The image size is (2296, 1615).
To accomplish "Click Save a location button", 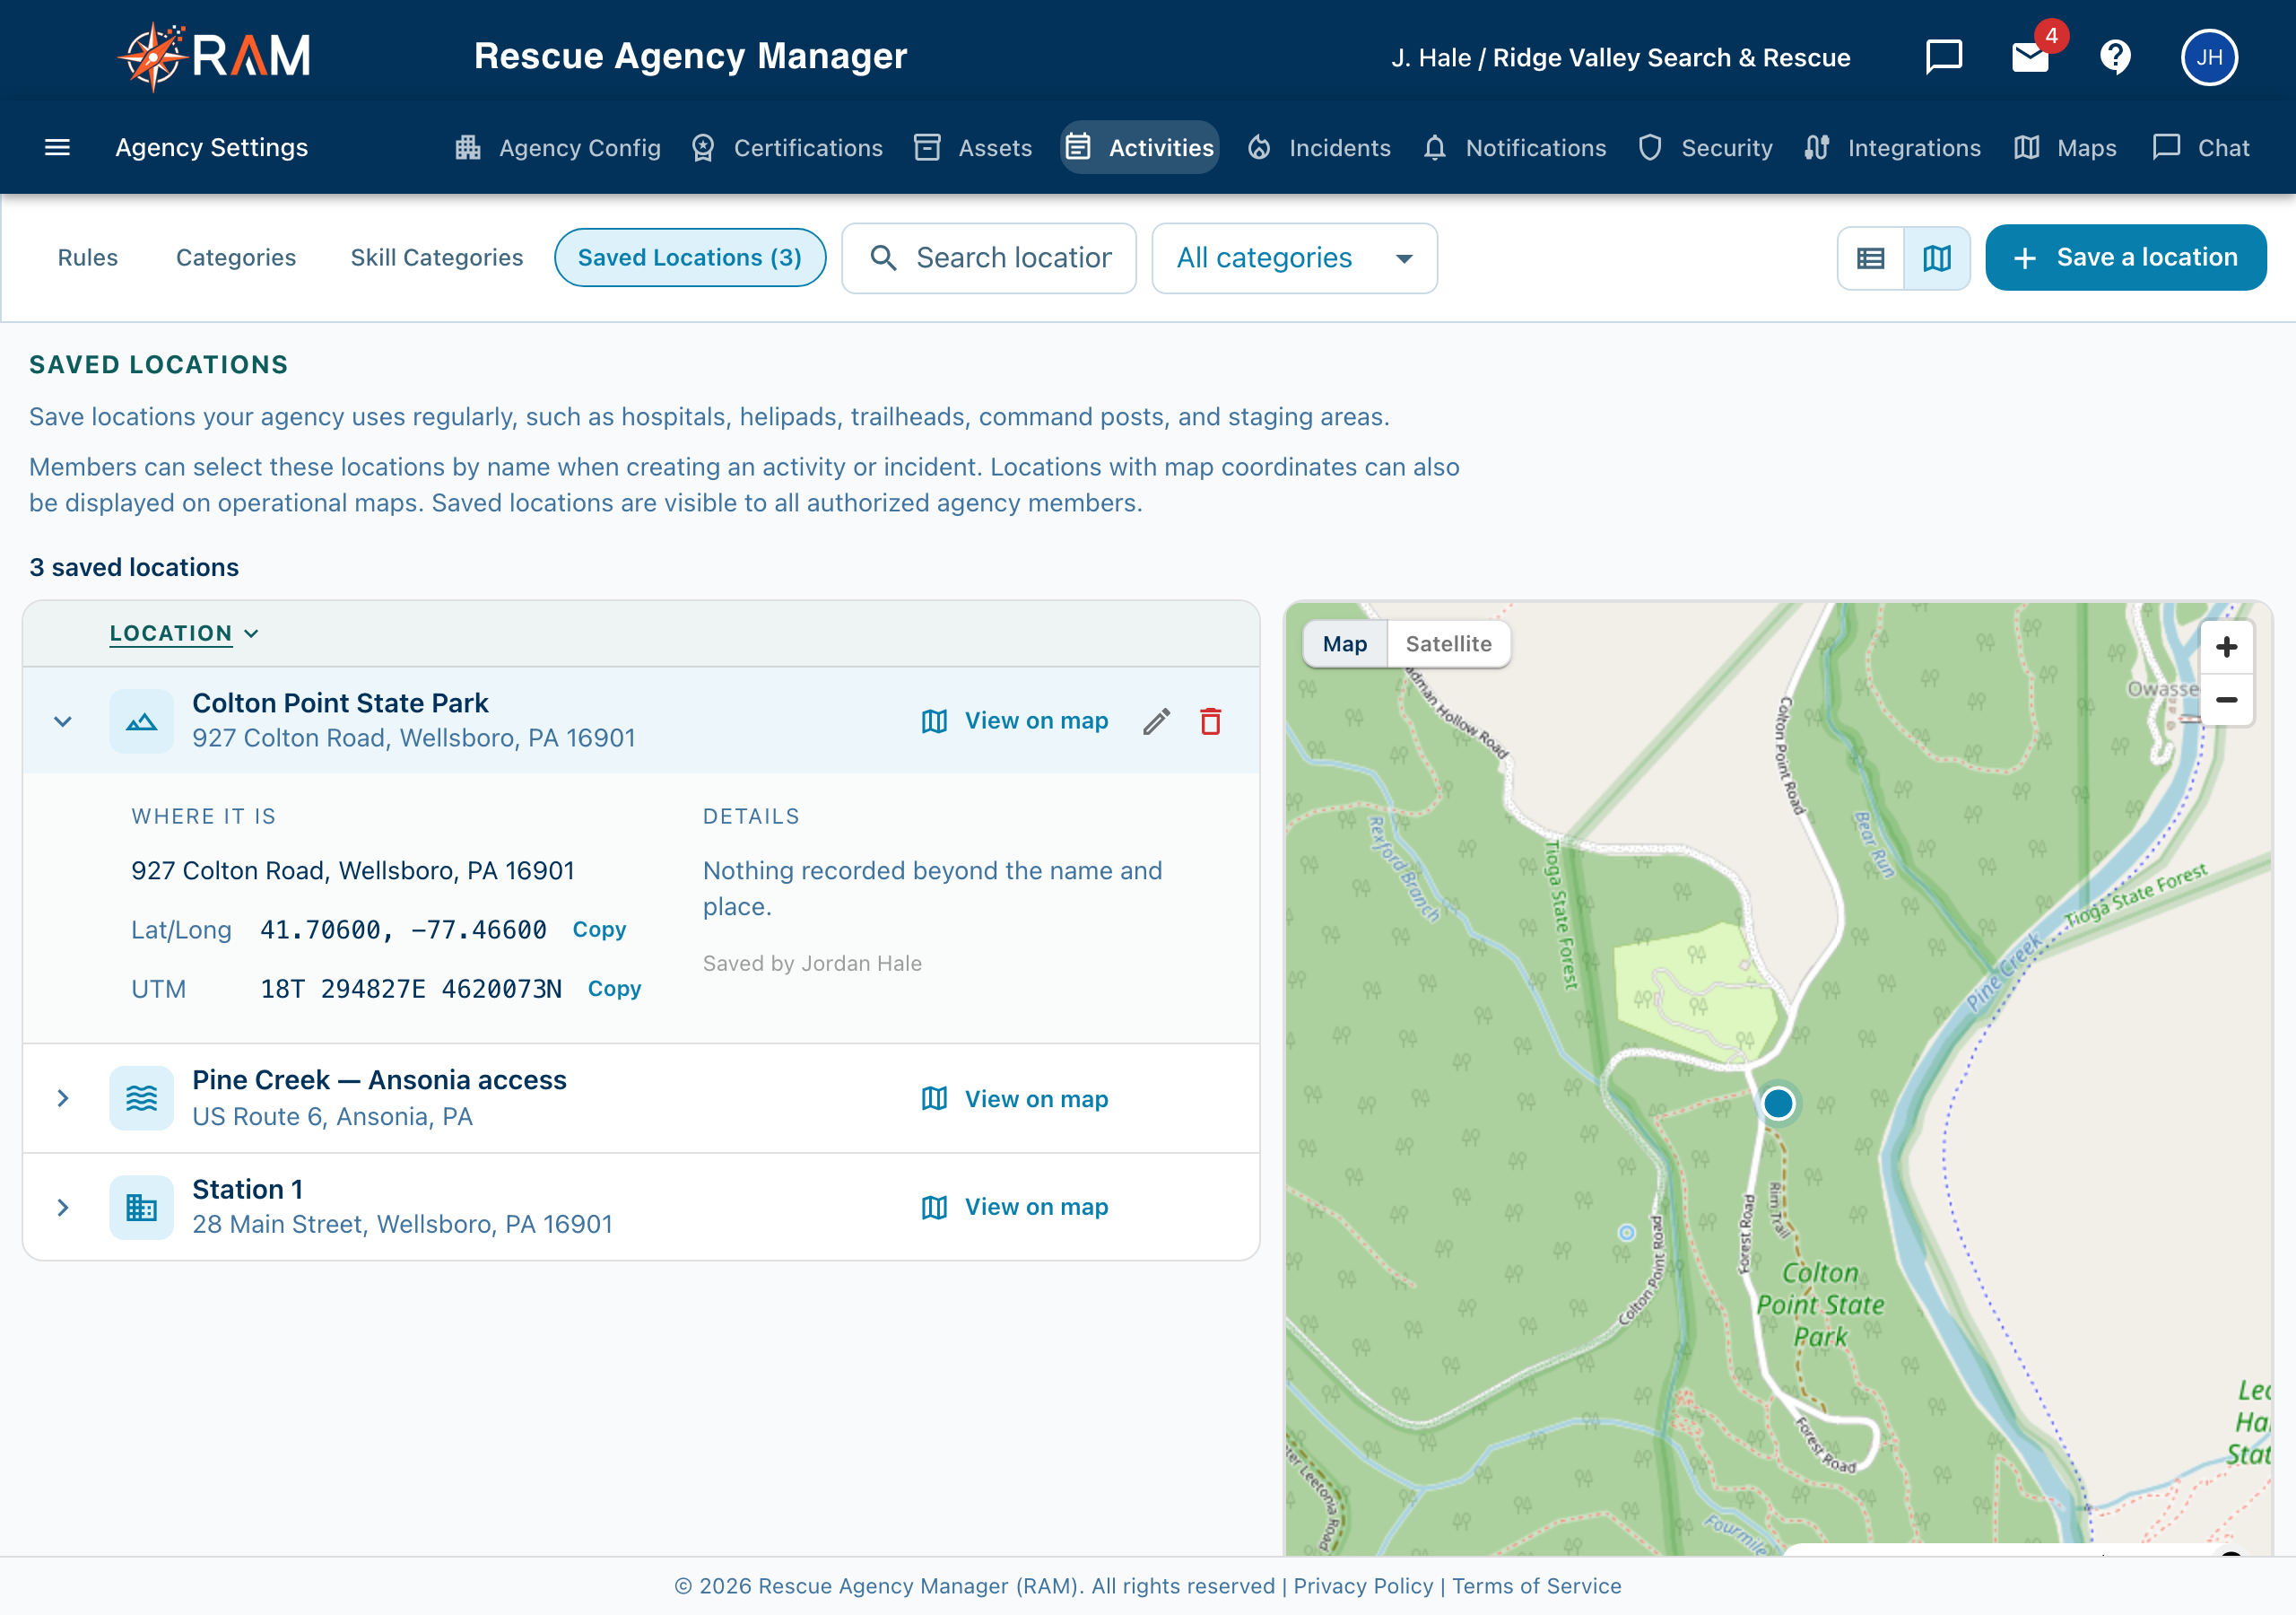I will 2125,258.
